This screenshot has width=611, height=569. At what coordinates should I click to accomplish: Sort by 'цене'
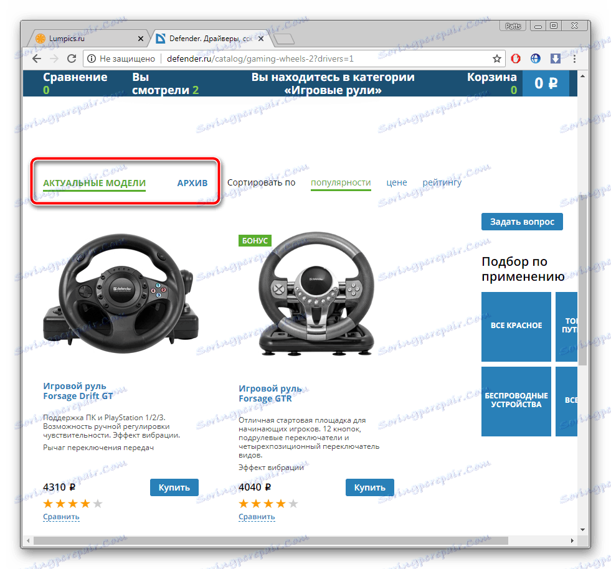click(x=397, y=182)
